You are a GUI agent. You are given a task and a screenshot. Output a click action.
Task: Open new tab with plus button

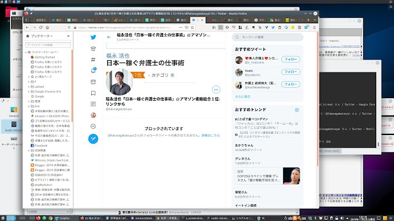point(308,20)
